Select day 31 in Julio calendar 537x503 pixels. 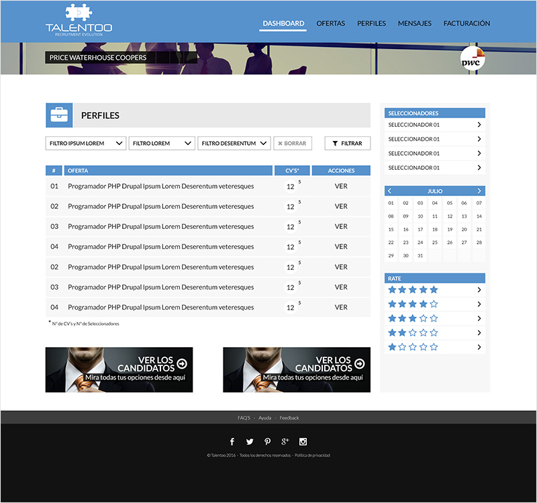coord(420,256)
